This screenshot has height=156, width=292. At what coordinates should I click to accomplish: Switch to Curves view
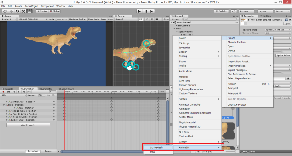tap(48, 151)
